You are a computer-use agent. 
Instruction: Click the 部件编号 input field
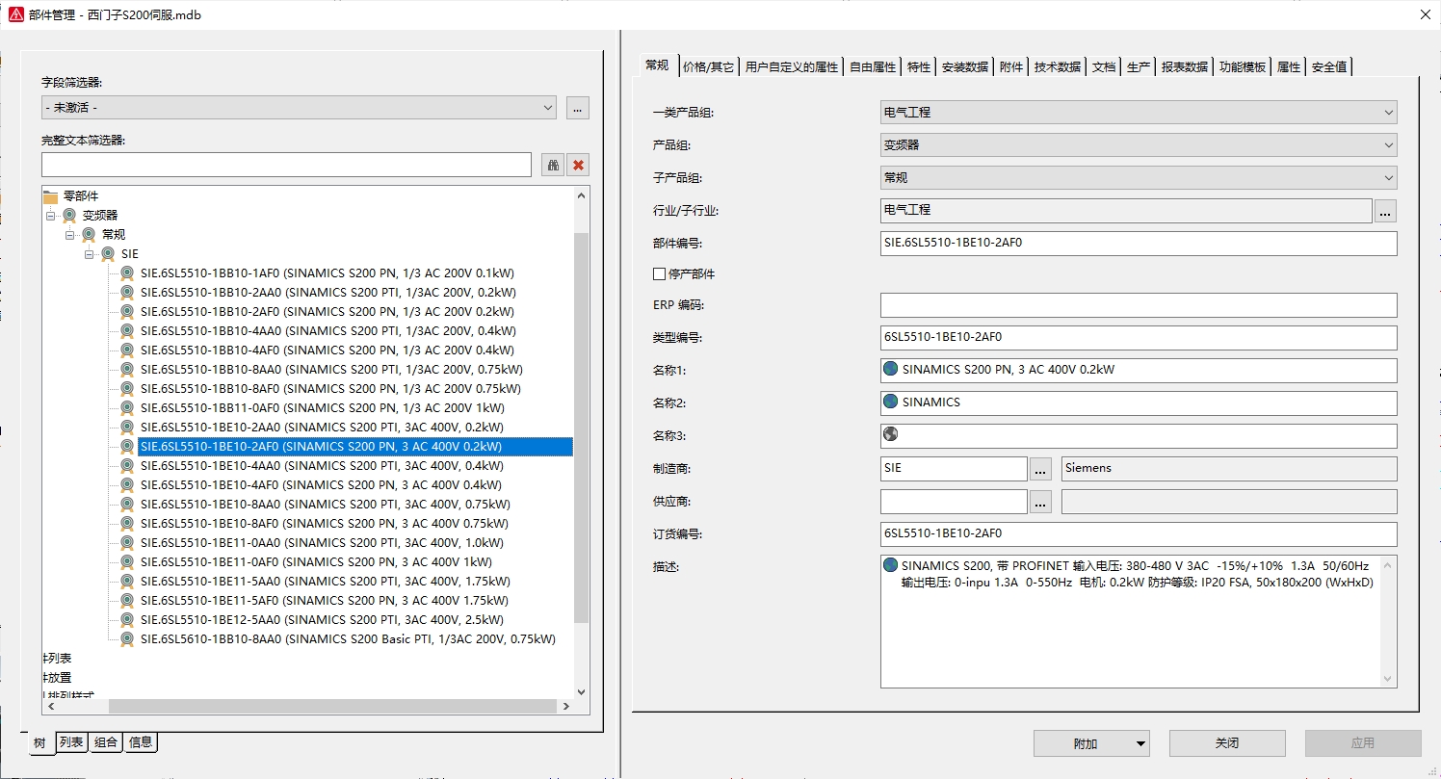click(1139, 244)
